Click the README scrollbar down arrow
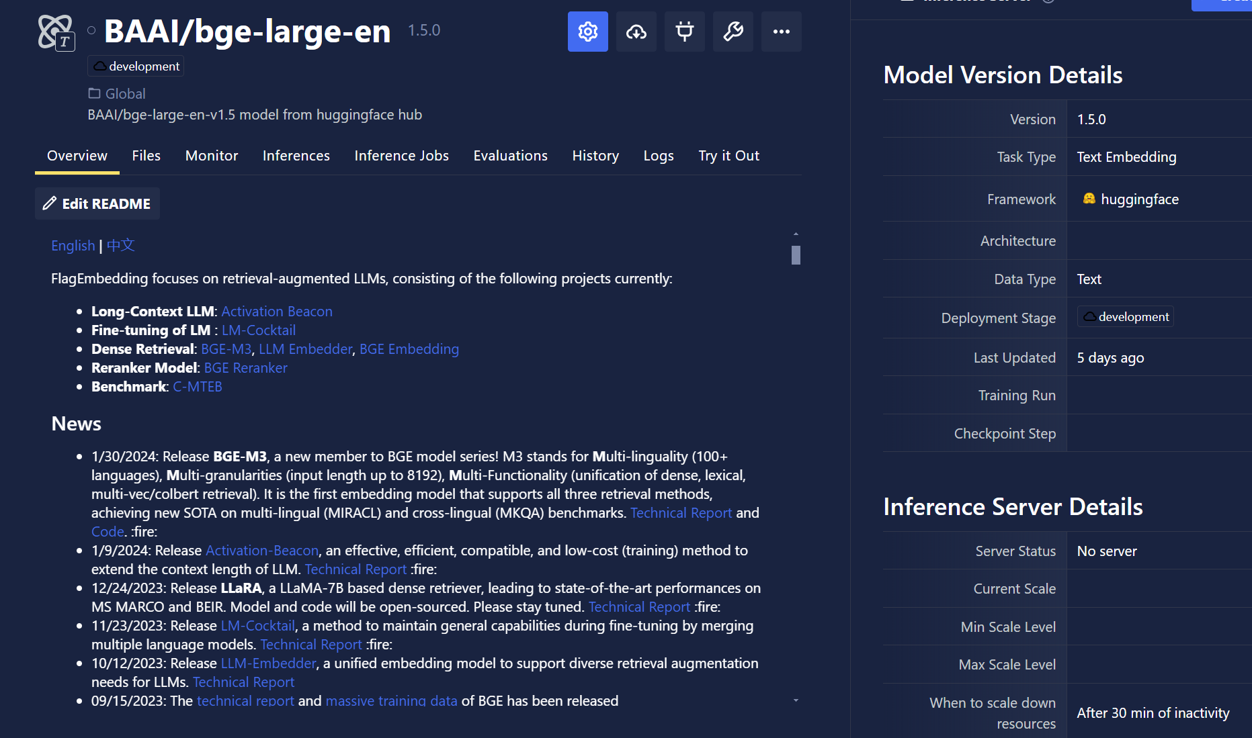The width and height of the screenshot is (1252, 738). 796,700
